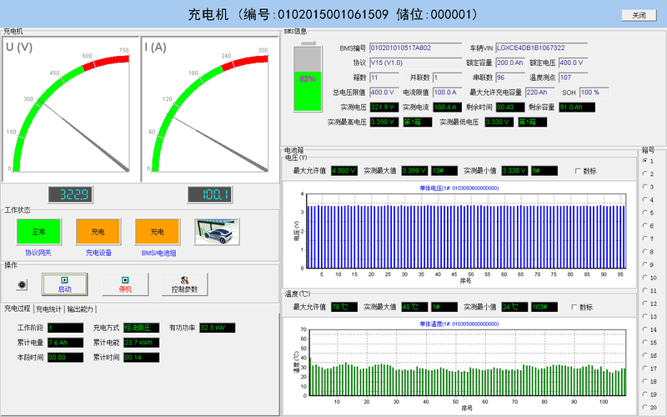Enable the 数标 checkbox for voltage chart

coord(578,171)
